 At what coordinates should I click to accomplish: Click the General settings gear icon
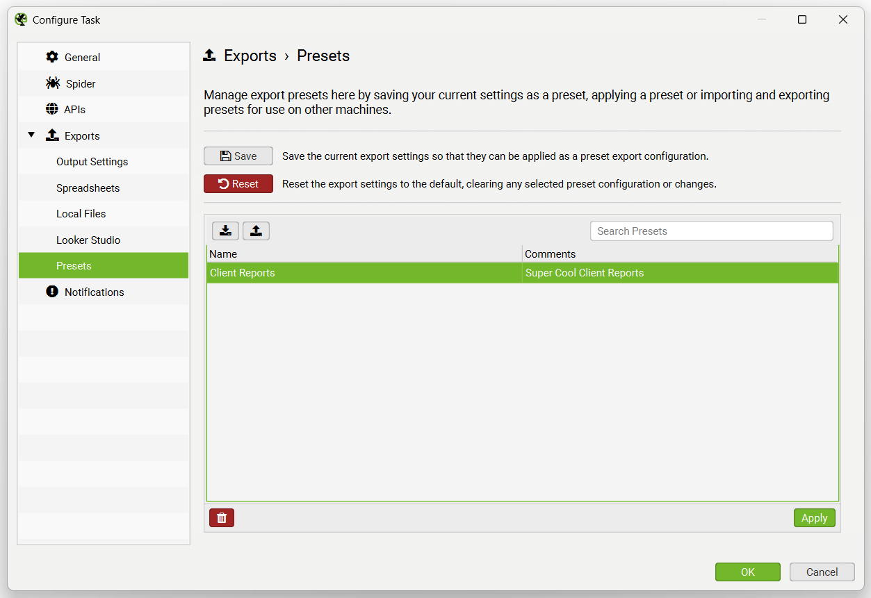[x=51, y=56]
